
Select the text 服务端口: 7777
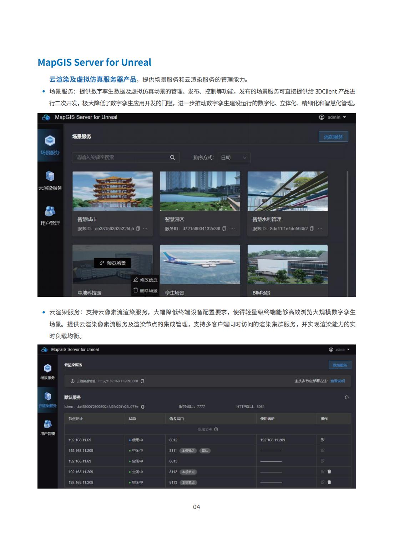pos(192,406)
